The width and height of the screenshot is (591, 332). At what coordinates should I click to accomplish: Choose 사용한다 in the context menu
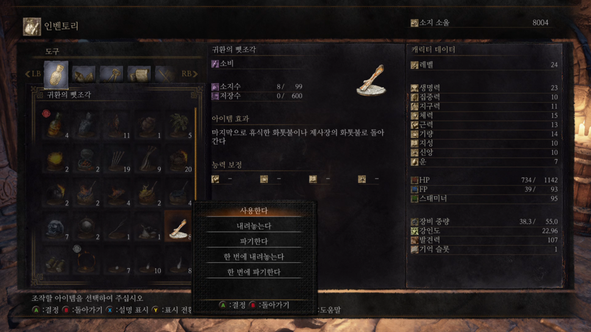coord(254,211)
